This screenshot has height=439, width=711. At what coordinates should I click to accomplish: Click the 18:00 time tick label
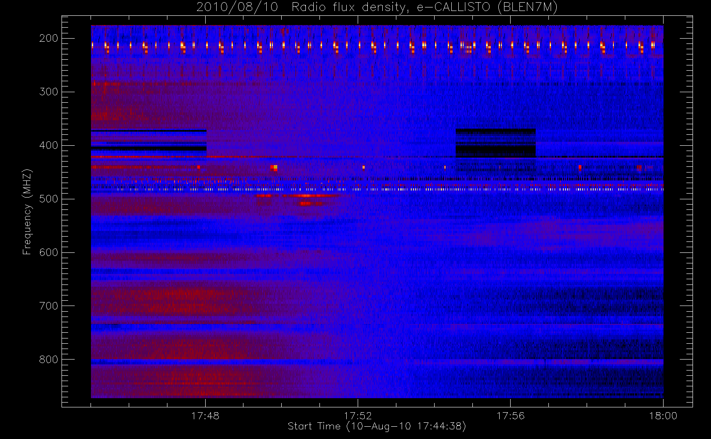point(663,416)
